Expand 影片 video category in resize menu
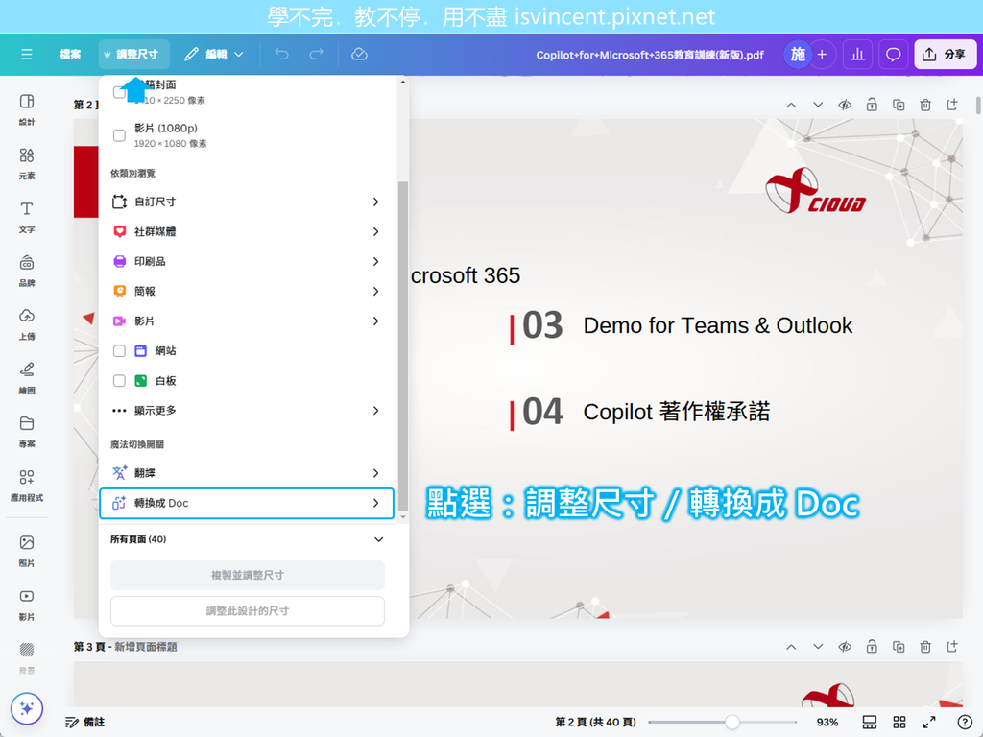 [247, 321]
